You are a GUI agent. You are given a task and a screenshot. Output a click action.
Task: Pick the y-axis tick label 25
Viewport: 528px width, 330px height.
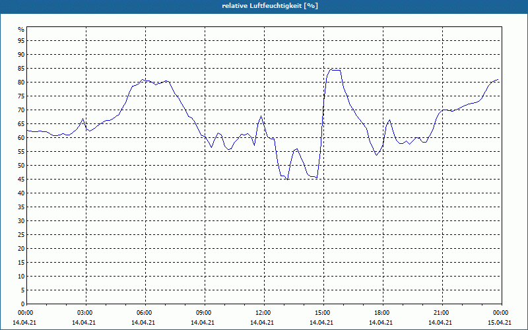pyautogui.click(x=21, y=235)
